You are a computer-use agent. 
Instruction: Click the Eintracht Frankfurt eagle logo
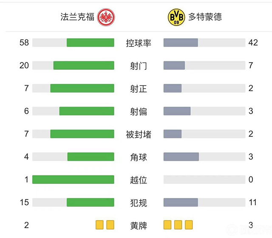pos(107,17)
